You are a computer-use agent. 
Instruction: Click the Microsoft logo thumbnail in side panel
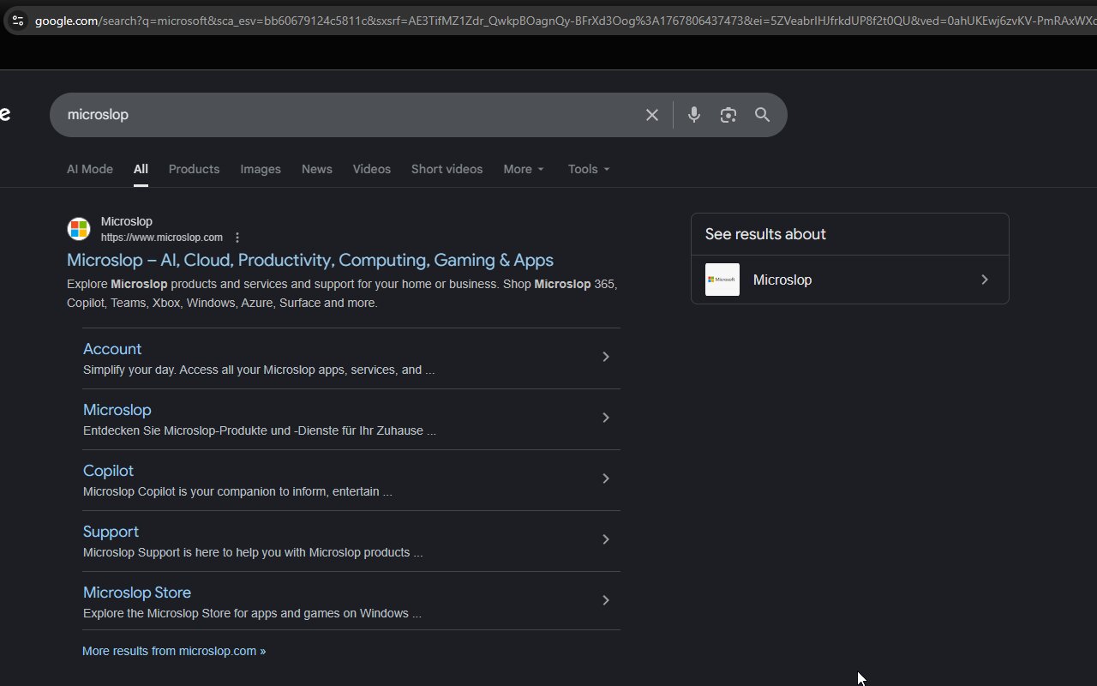[722, 280]
